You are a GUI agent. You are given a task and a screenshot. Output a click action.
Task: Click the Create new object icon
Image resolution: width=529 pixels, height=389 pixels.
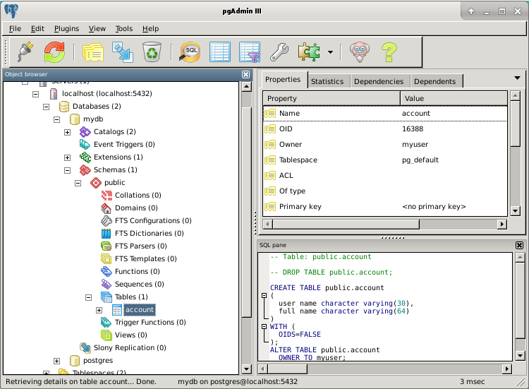(x=123, y=52)
